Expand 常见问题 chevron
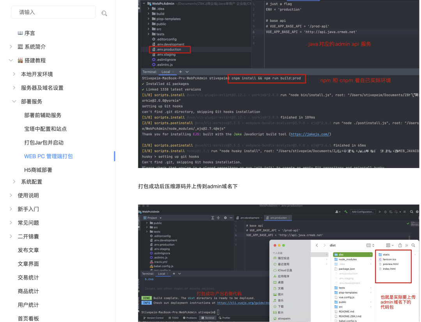The height and width of the screenshot is (322, 421). [11, 223]
